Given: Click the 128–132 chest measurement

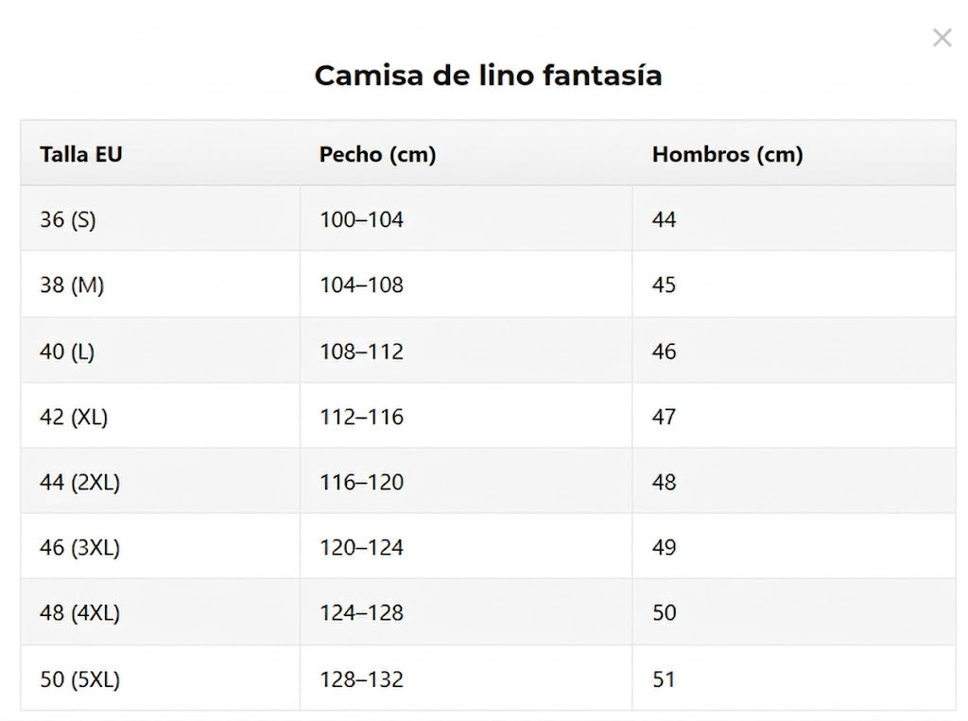Looking at the screenshot, I should (x=361, y=678).
